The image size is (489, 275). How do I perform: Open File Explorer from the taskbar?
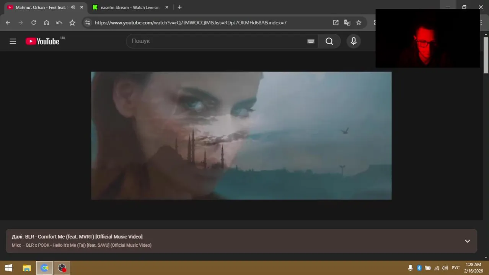point(27,268)
